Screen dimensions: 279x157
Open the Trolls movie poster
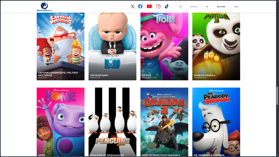(x=164, y=46)
